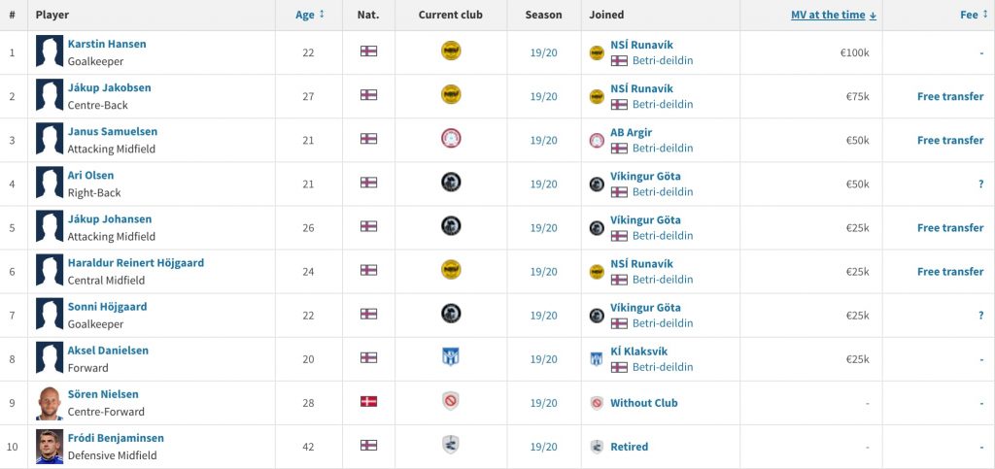
Task: Click Fródi Benjaminsen's portrait photo
Action: (x=50, y=447)
